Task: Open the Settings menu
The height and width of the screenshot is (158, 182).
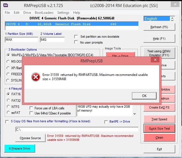Action: pos(63,13)
